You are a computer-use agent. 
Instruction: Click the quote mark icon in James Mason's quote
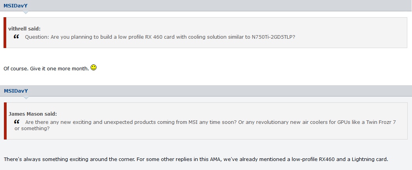17,122
